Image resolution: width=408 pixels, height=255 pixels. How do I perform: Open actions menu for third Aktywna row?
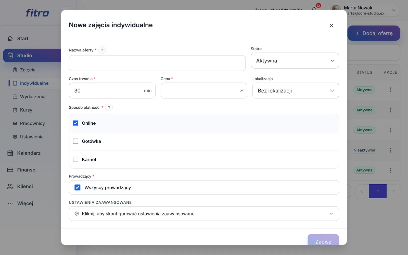390,130
